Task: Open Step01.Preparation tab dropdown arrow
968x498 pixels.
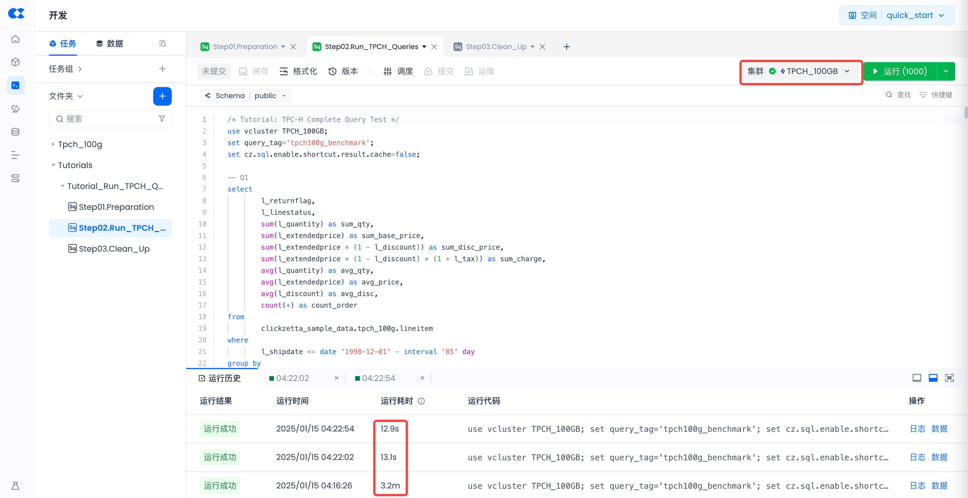Action: pos(283,47)
